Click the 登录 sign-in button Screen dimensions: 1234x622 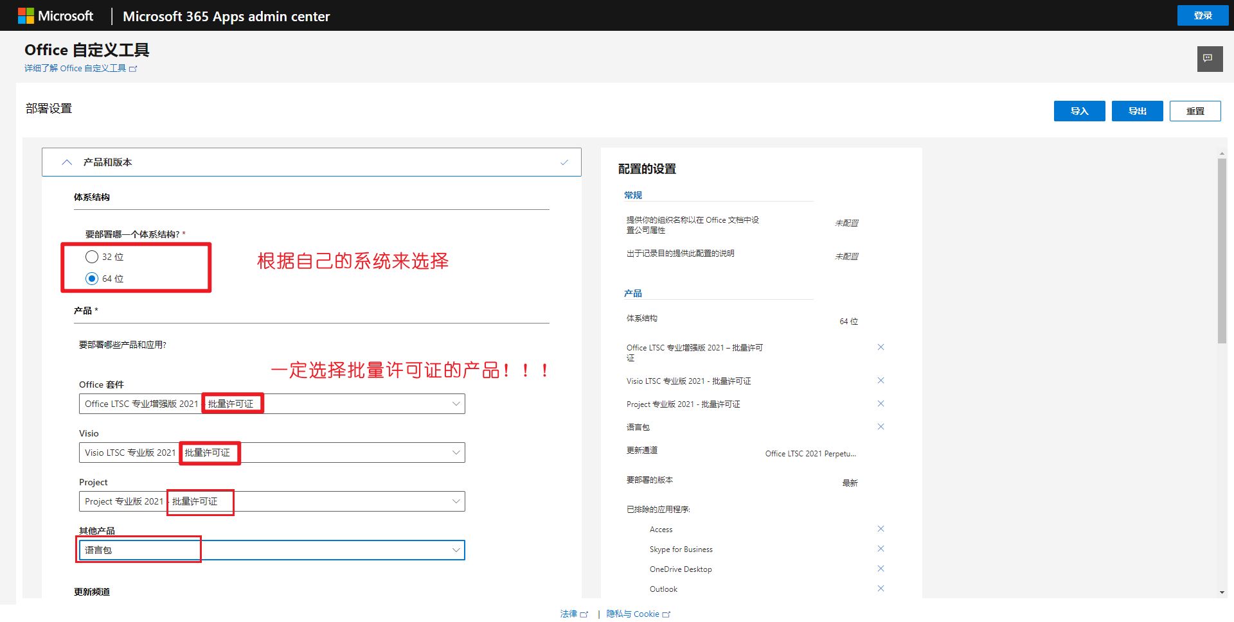[1203, 15]
